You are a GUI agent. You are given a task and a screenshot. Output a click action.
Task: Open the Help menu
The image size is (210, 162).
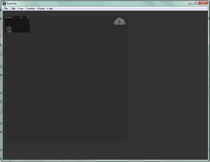pyautogui.click(x=50, y=8)
